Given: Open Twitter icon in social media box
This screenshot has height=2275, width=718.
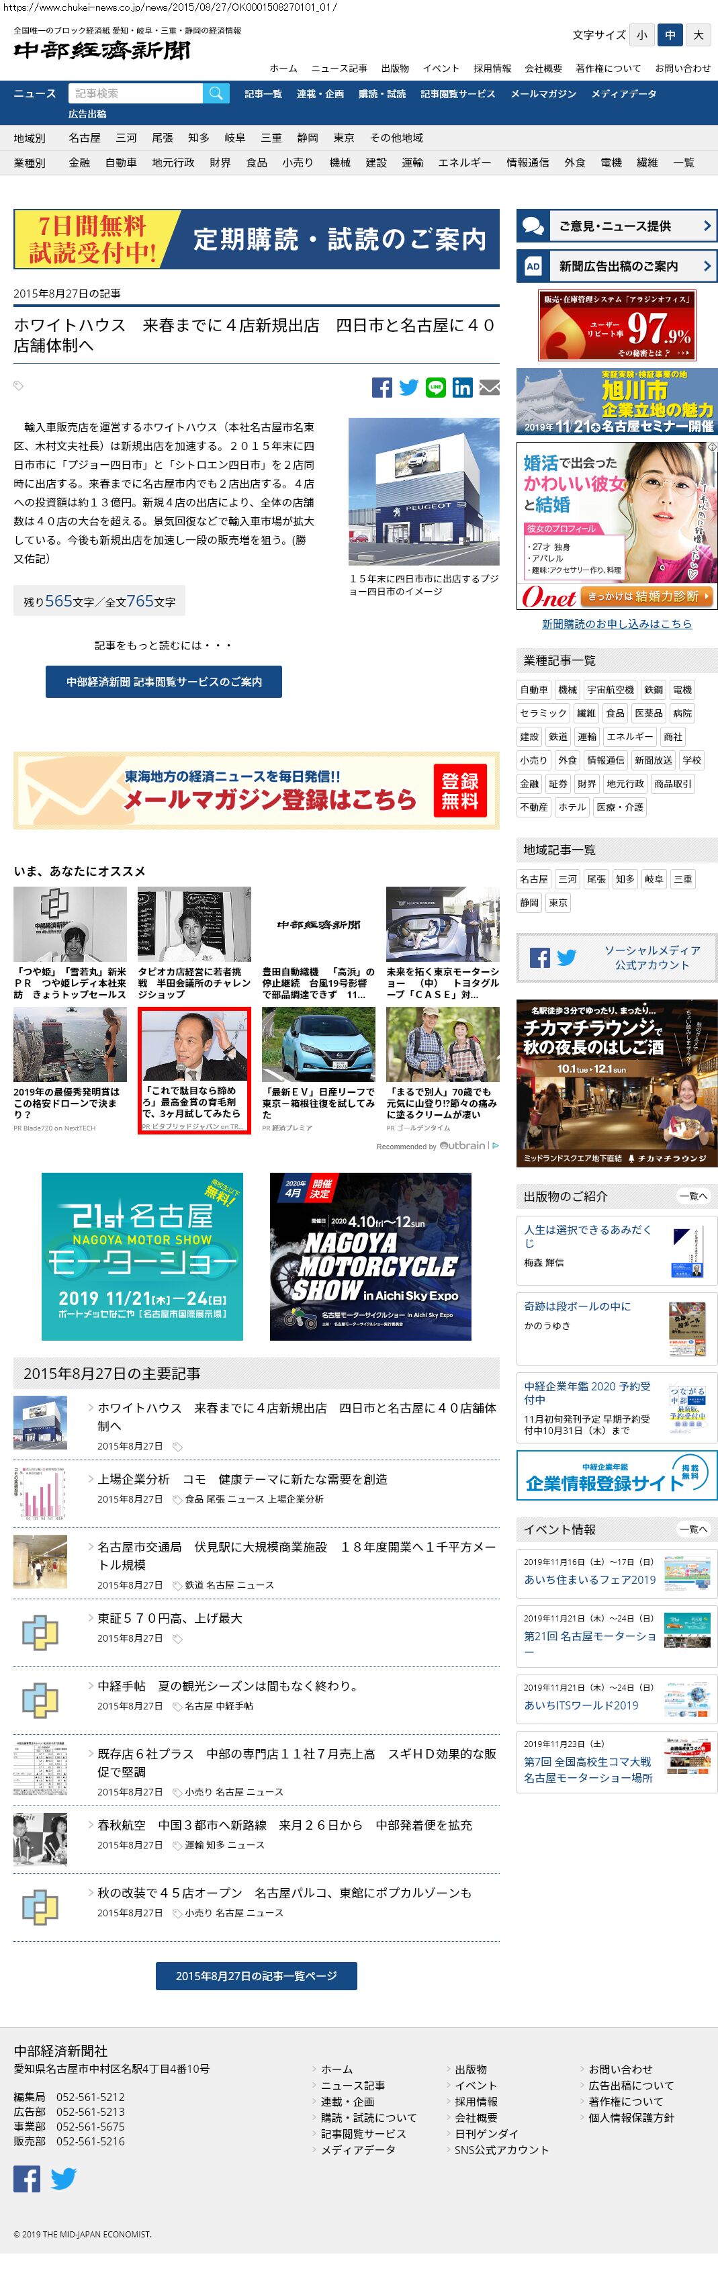Looking at the screenshot, I should click(x=567, y=957).
